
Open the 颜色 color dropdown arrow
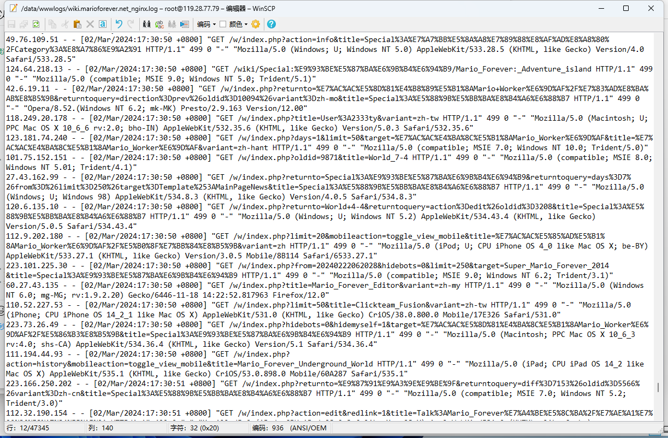pyautogui.click(x=246, y=24)
